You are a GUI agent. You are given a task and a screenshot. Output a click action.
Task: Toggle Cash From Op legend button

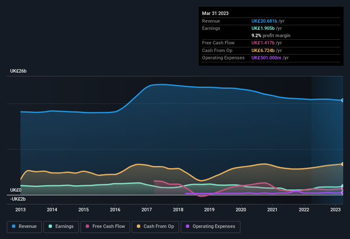click(x=155, y=227)
